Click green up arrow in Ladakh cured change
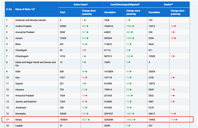This screenshot has width=198, height=128. (x=129, y=126)
